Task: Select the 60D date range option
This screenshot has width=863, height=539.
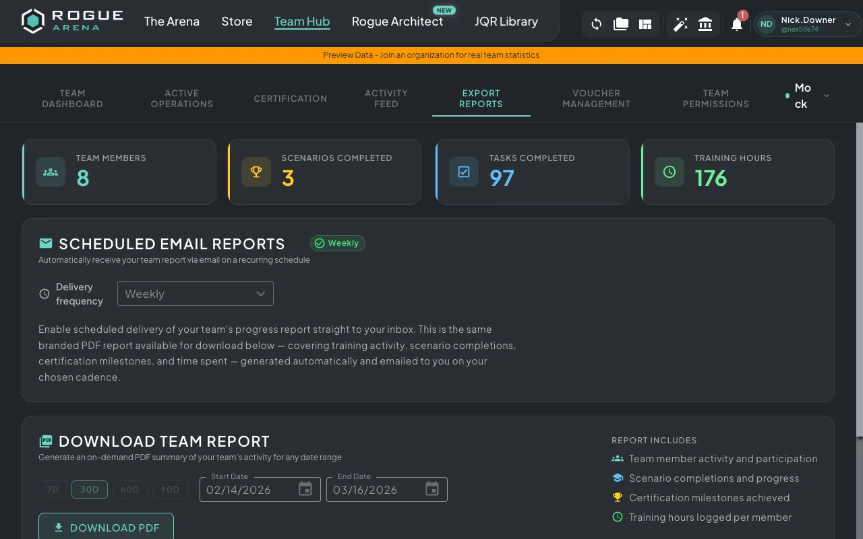Action: [130, 489]
